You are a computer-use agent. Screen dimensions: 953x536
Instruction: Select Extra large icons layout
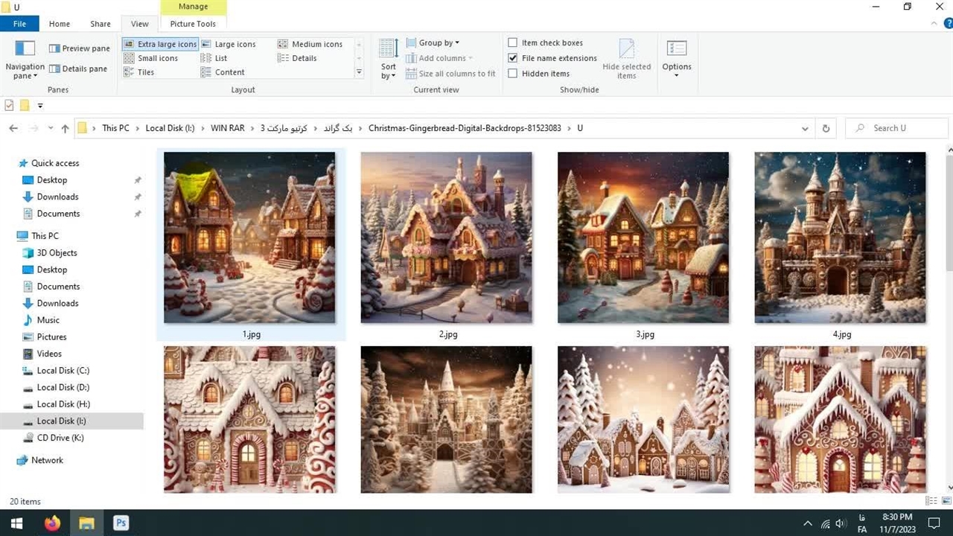click(160, 44)
